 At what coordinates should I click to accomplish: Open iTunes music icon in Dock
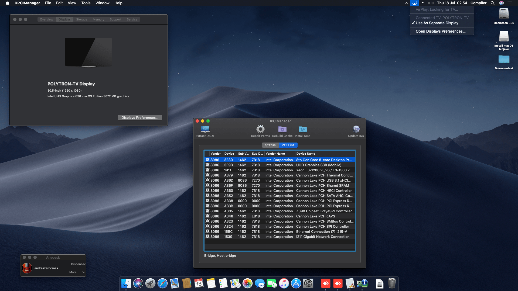click(x=284, y=283)
